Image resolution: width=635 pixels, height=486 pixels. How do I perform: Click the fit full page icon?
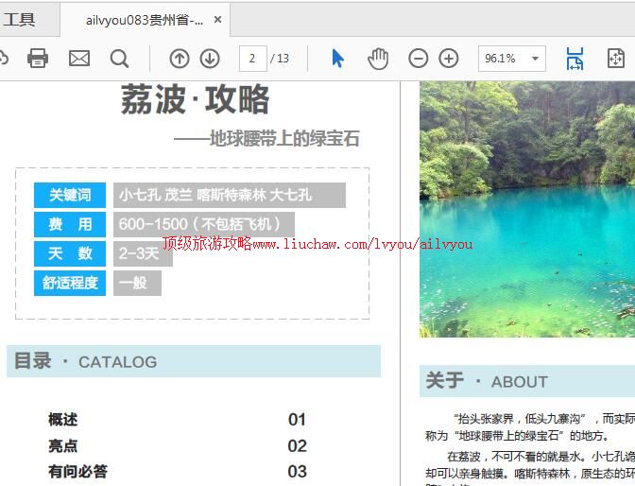tap(616, 59)
